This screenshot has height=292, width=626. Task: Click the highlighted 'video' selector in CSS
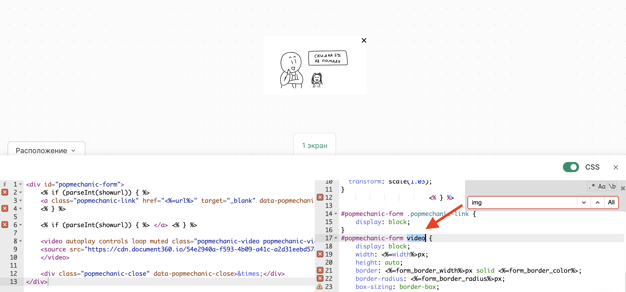pos(416,238)
